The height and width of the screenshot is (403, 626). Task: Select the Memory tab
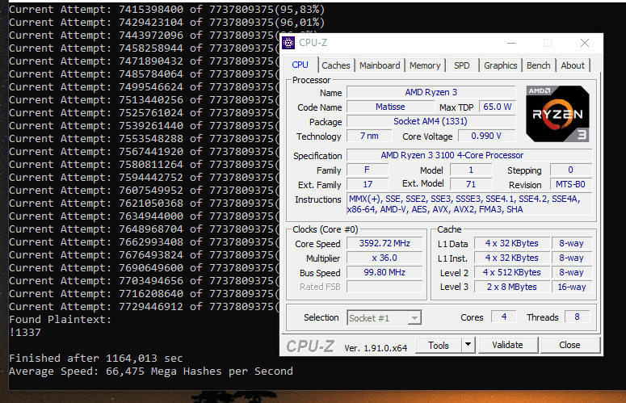(425, 65)
